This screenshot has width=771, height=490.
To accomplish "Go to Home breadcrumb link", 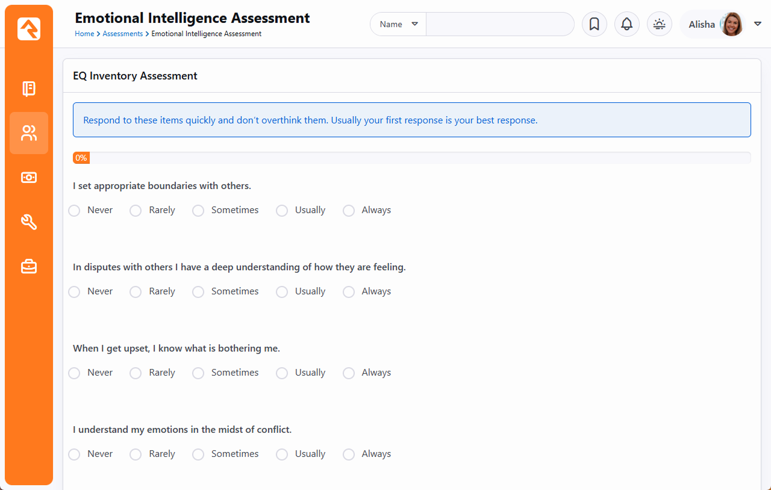I will pos(84,34).
